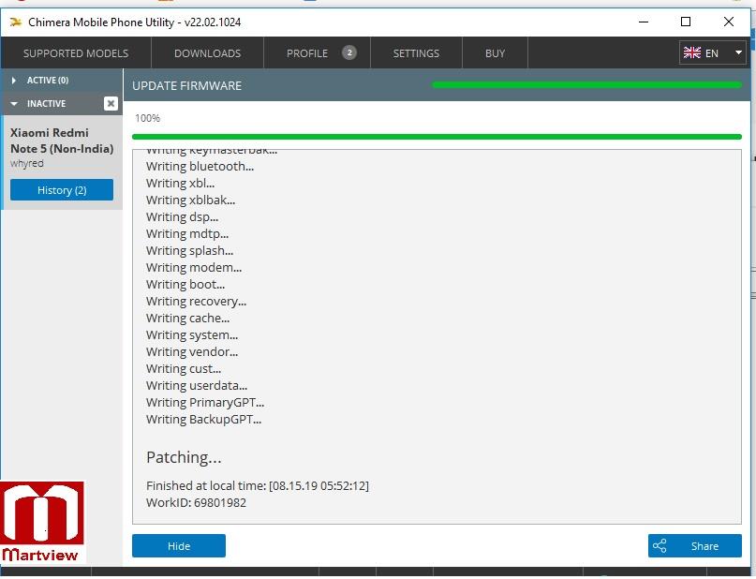This screenshot has width=756, height=579.
Task: Click the Profile notification badge showing 2
Action: pyautogui.click(x=349, y=52)
